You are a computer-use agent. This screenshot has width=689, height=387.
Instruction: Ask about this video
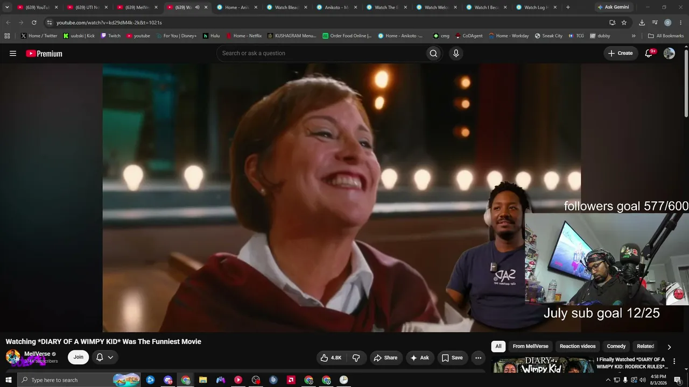tap(420, 357)
